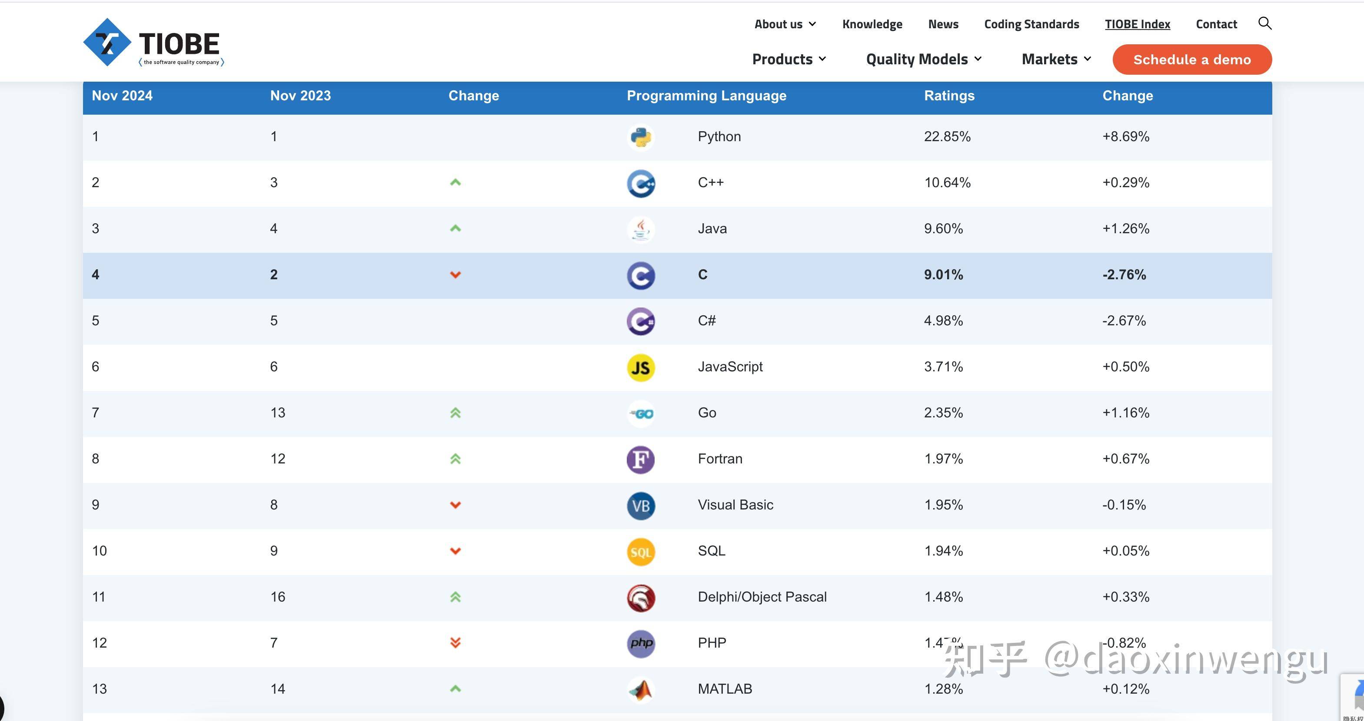Click the double up arrow in Delphi row
The height and width of the screenshot is (721, 1364).
coord(456,597)
